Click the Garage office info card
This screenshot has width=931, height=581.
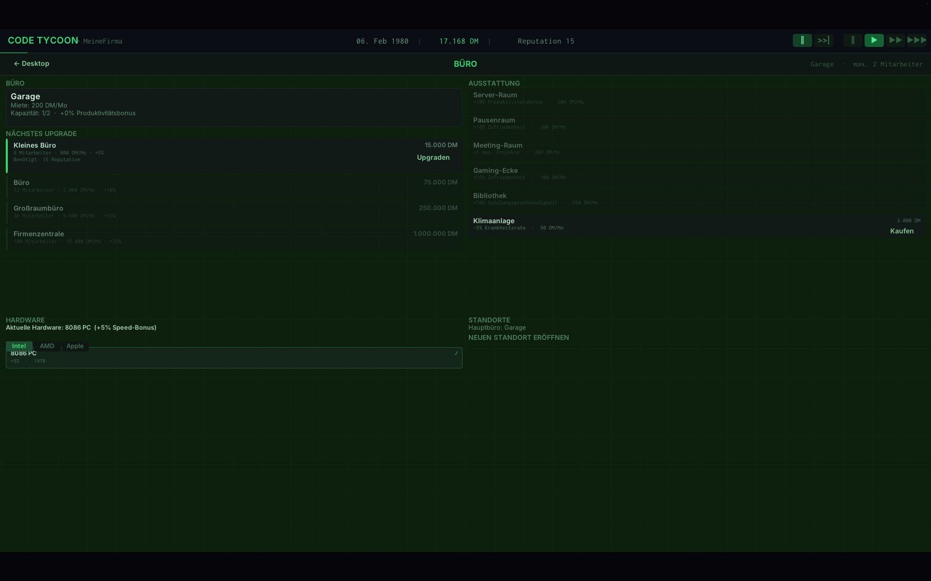tap(234, 107)
